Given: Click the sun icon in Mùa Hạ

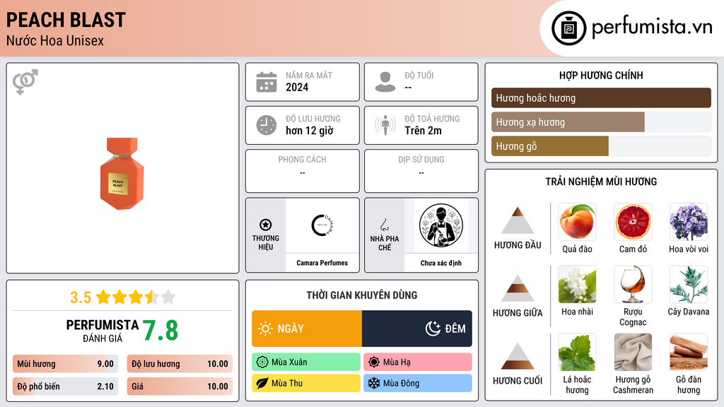Looking at the screenshot, I should click(x=374, y=362).
